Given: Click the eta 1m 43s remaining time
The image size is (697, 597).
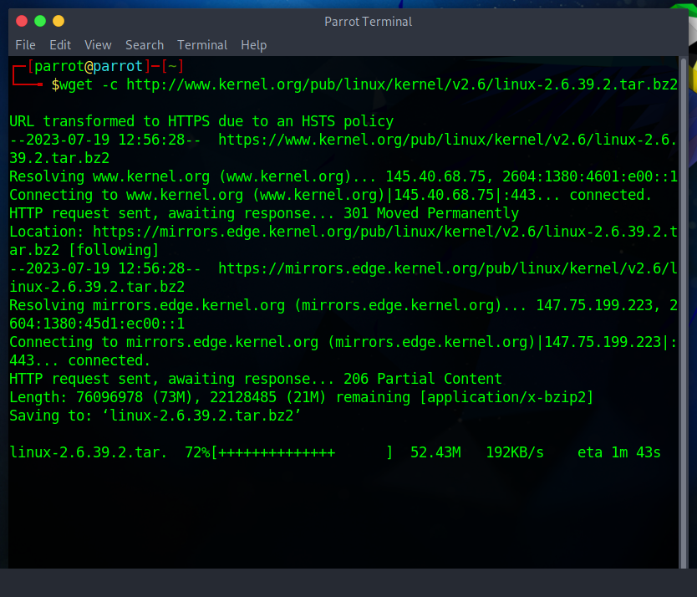Looking at the screenshot, I should click(618, 452).
